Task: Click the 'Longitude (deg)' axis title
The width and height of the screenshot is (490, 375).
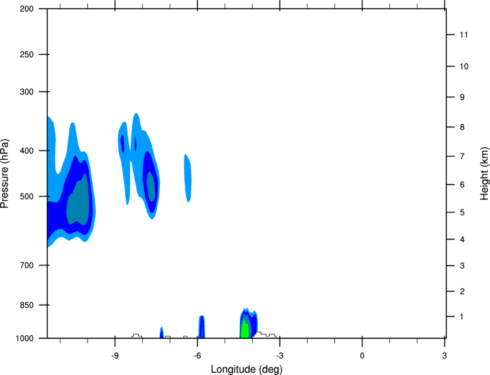Action: pos(247,369)
